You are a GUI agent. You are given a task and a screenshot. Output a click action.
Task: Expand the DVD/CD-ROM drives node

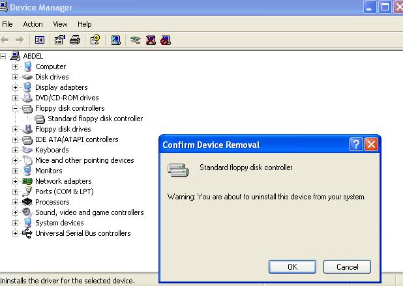[15, 98]
